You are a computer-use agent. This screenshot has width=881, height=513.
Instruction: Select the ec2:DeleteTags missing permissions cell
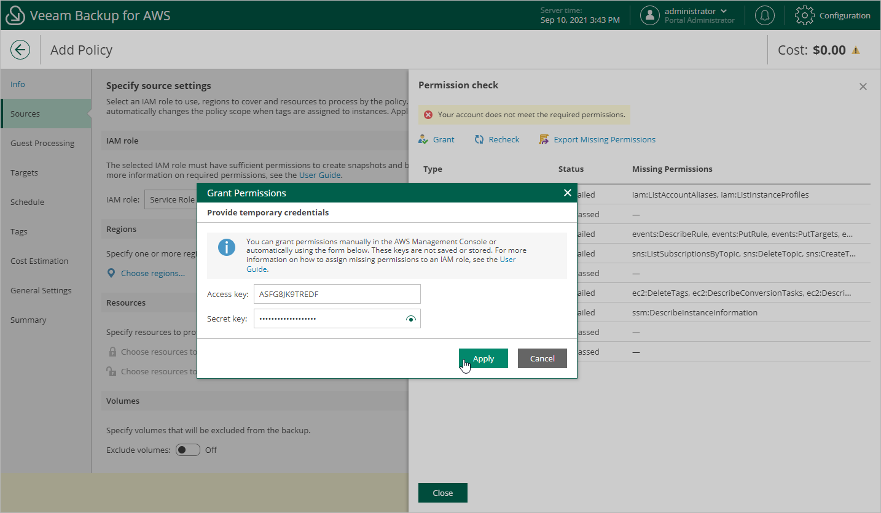pyautogui.click(x=742, y=293)
